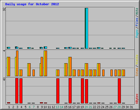Image resolution: width=140 pixels, height=110 pixels.
Task: Click the day 1 label on the axis
Action: [x=9, y=107]
